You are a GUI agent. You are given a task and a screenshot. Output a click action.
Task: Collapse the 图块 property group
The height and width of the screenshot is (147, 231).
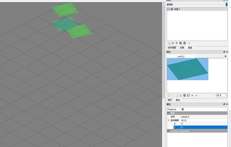[x=168, y=113]
